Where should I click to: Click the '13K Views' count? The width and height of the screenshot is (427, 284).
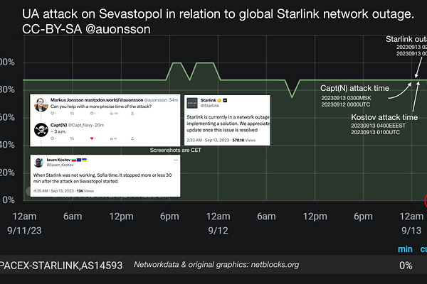85,191
